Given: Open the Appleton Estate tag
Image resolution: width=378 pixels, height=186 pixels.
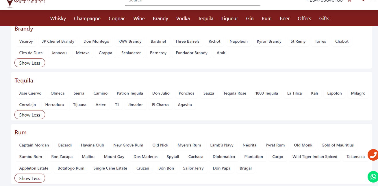Looking at the screenshot, I should tap(34, 168).
